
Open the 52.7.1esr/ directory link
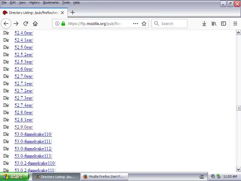[x=24, y=84]
